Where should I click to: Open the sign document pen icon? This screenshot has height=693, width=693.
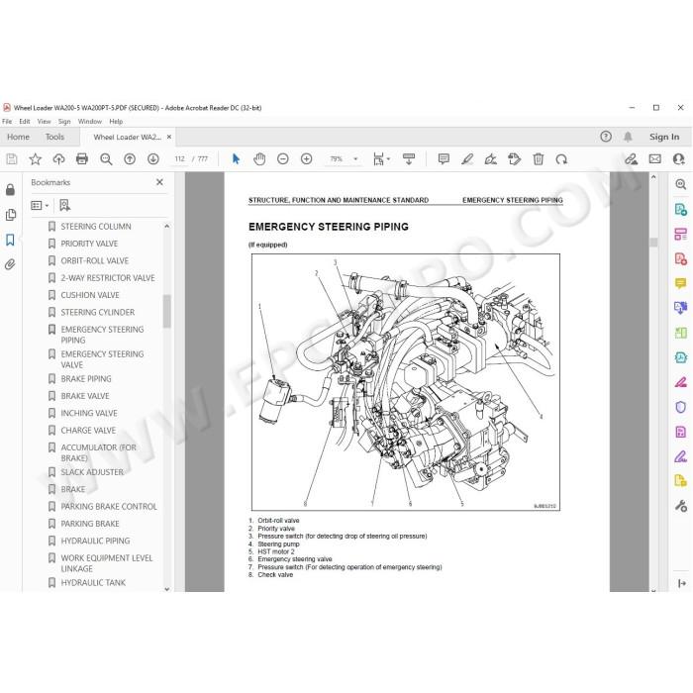(491, 159)
